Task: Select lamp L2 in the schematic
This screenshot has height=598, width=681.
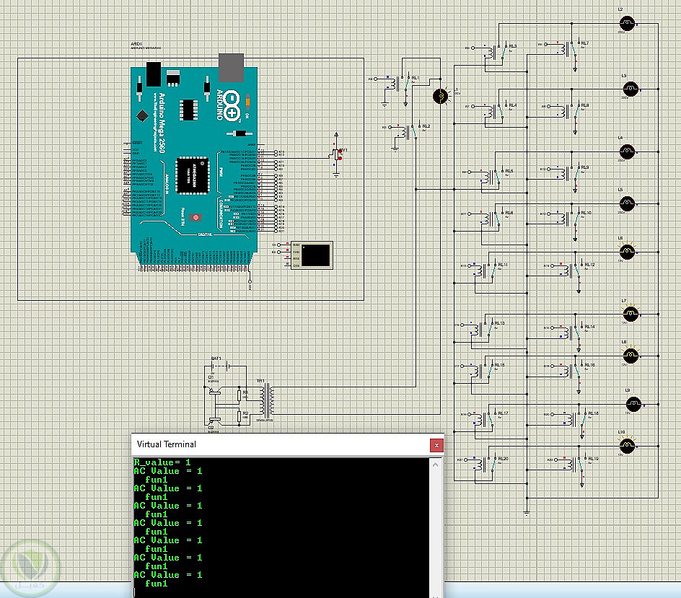Action: coord(627,24)
